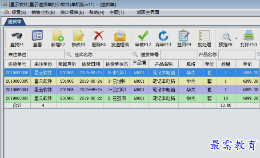The width and height of the screenshot is (260, 158).
Task: Click the 送货日期 column header
Action: (x=91, y=64)
